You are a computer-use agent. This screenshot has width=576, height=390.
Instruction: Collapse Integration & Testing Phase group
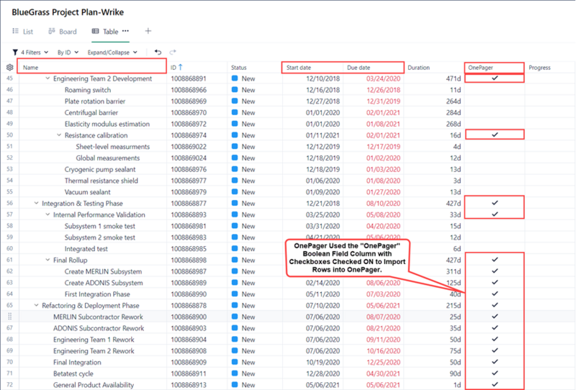click(x=36, y=203)
